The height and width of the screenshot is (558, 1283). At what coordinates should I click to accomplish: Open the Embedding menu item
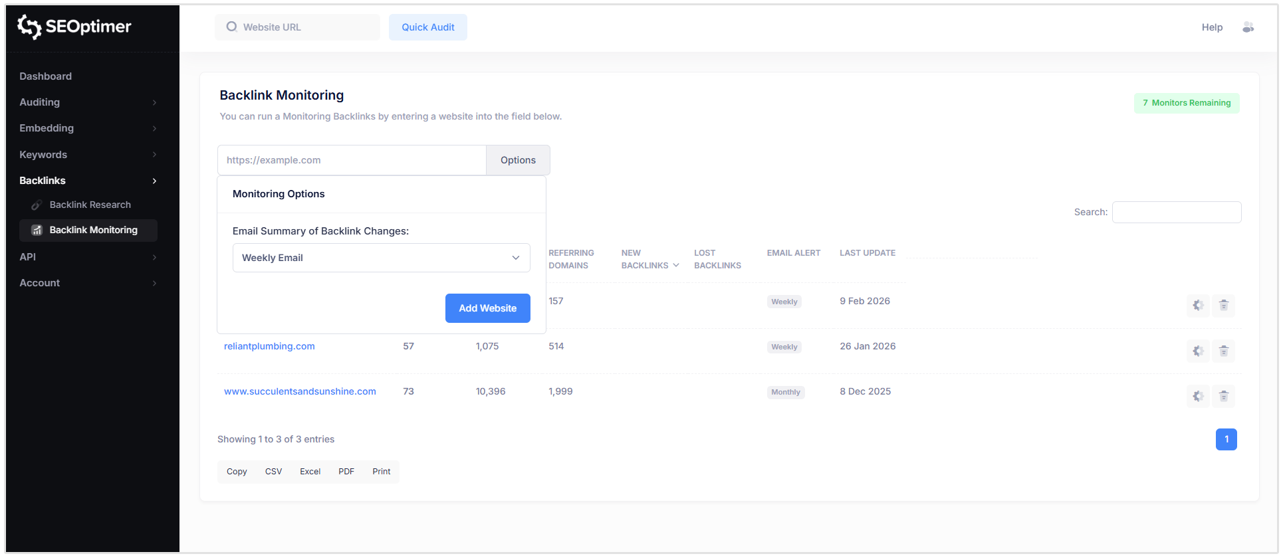tap(47, 128)
